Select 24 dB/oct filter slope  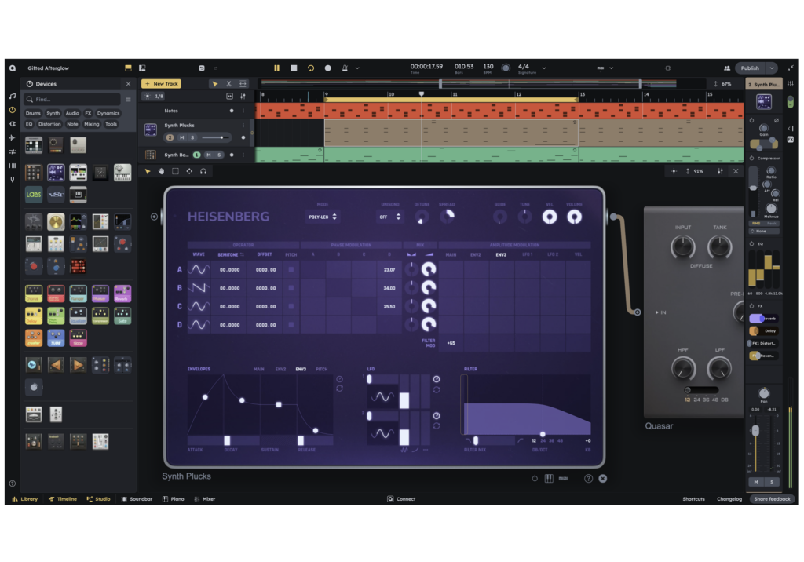(543, 440)
